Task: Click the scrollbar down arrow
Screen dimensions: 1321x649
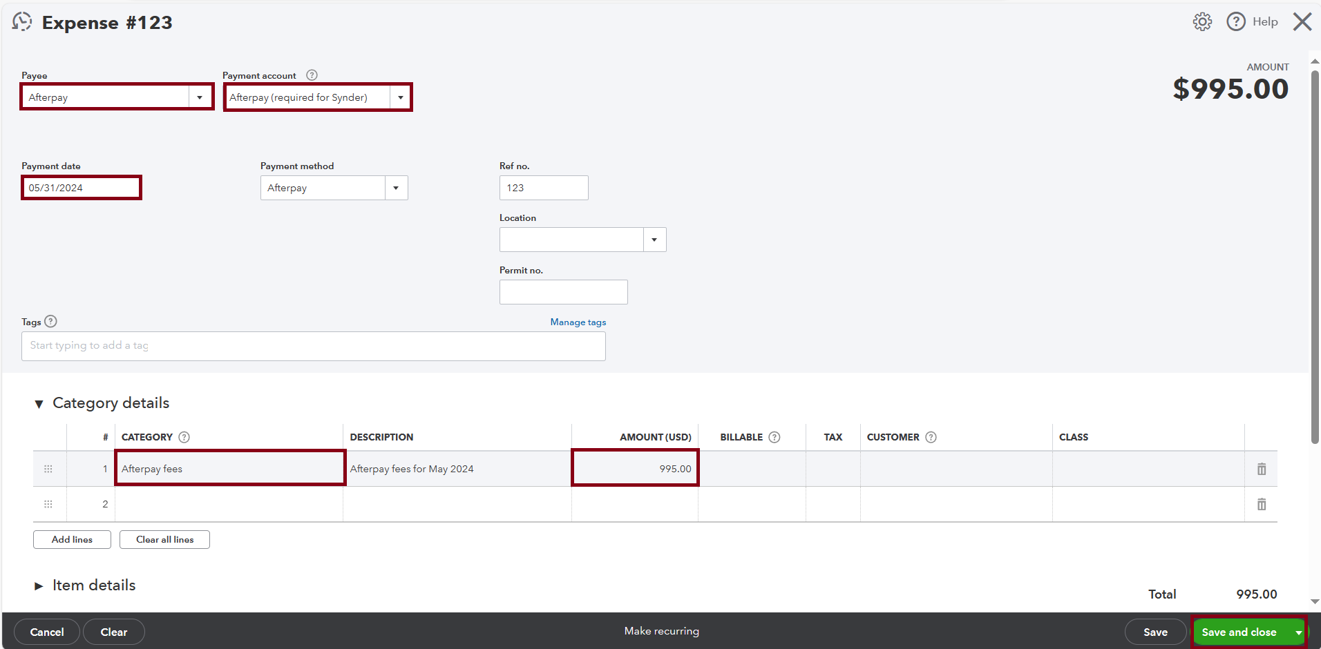Action: coord(1315,601)
